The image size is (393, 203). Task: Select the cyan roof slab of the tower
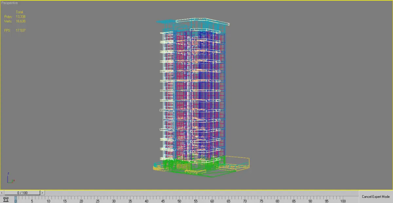click(166, 22)
